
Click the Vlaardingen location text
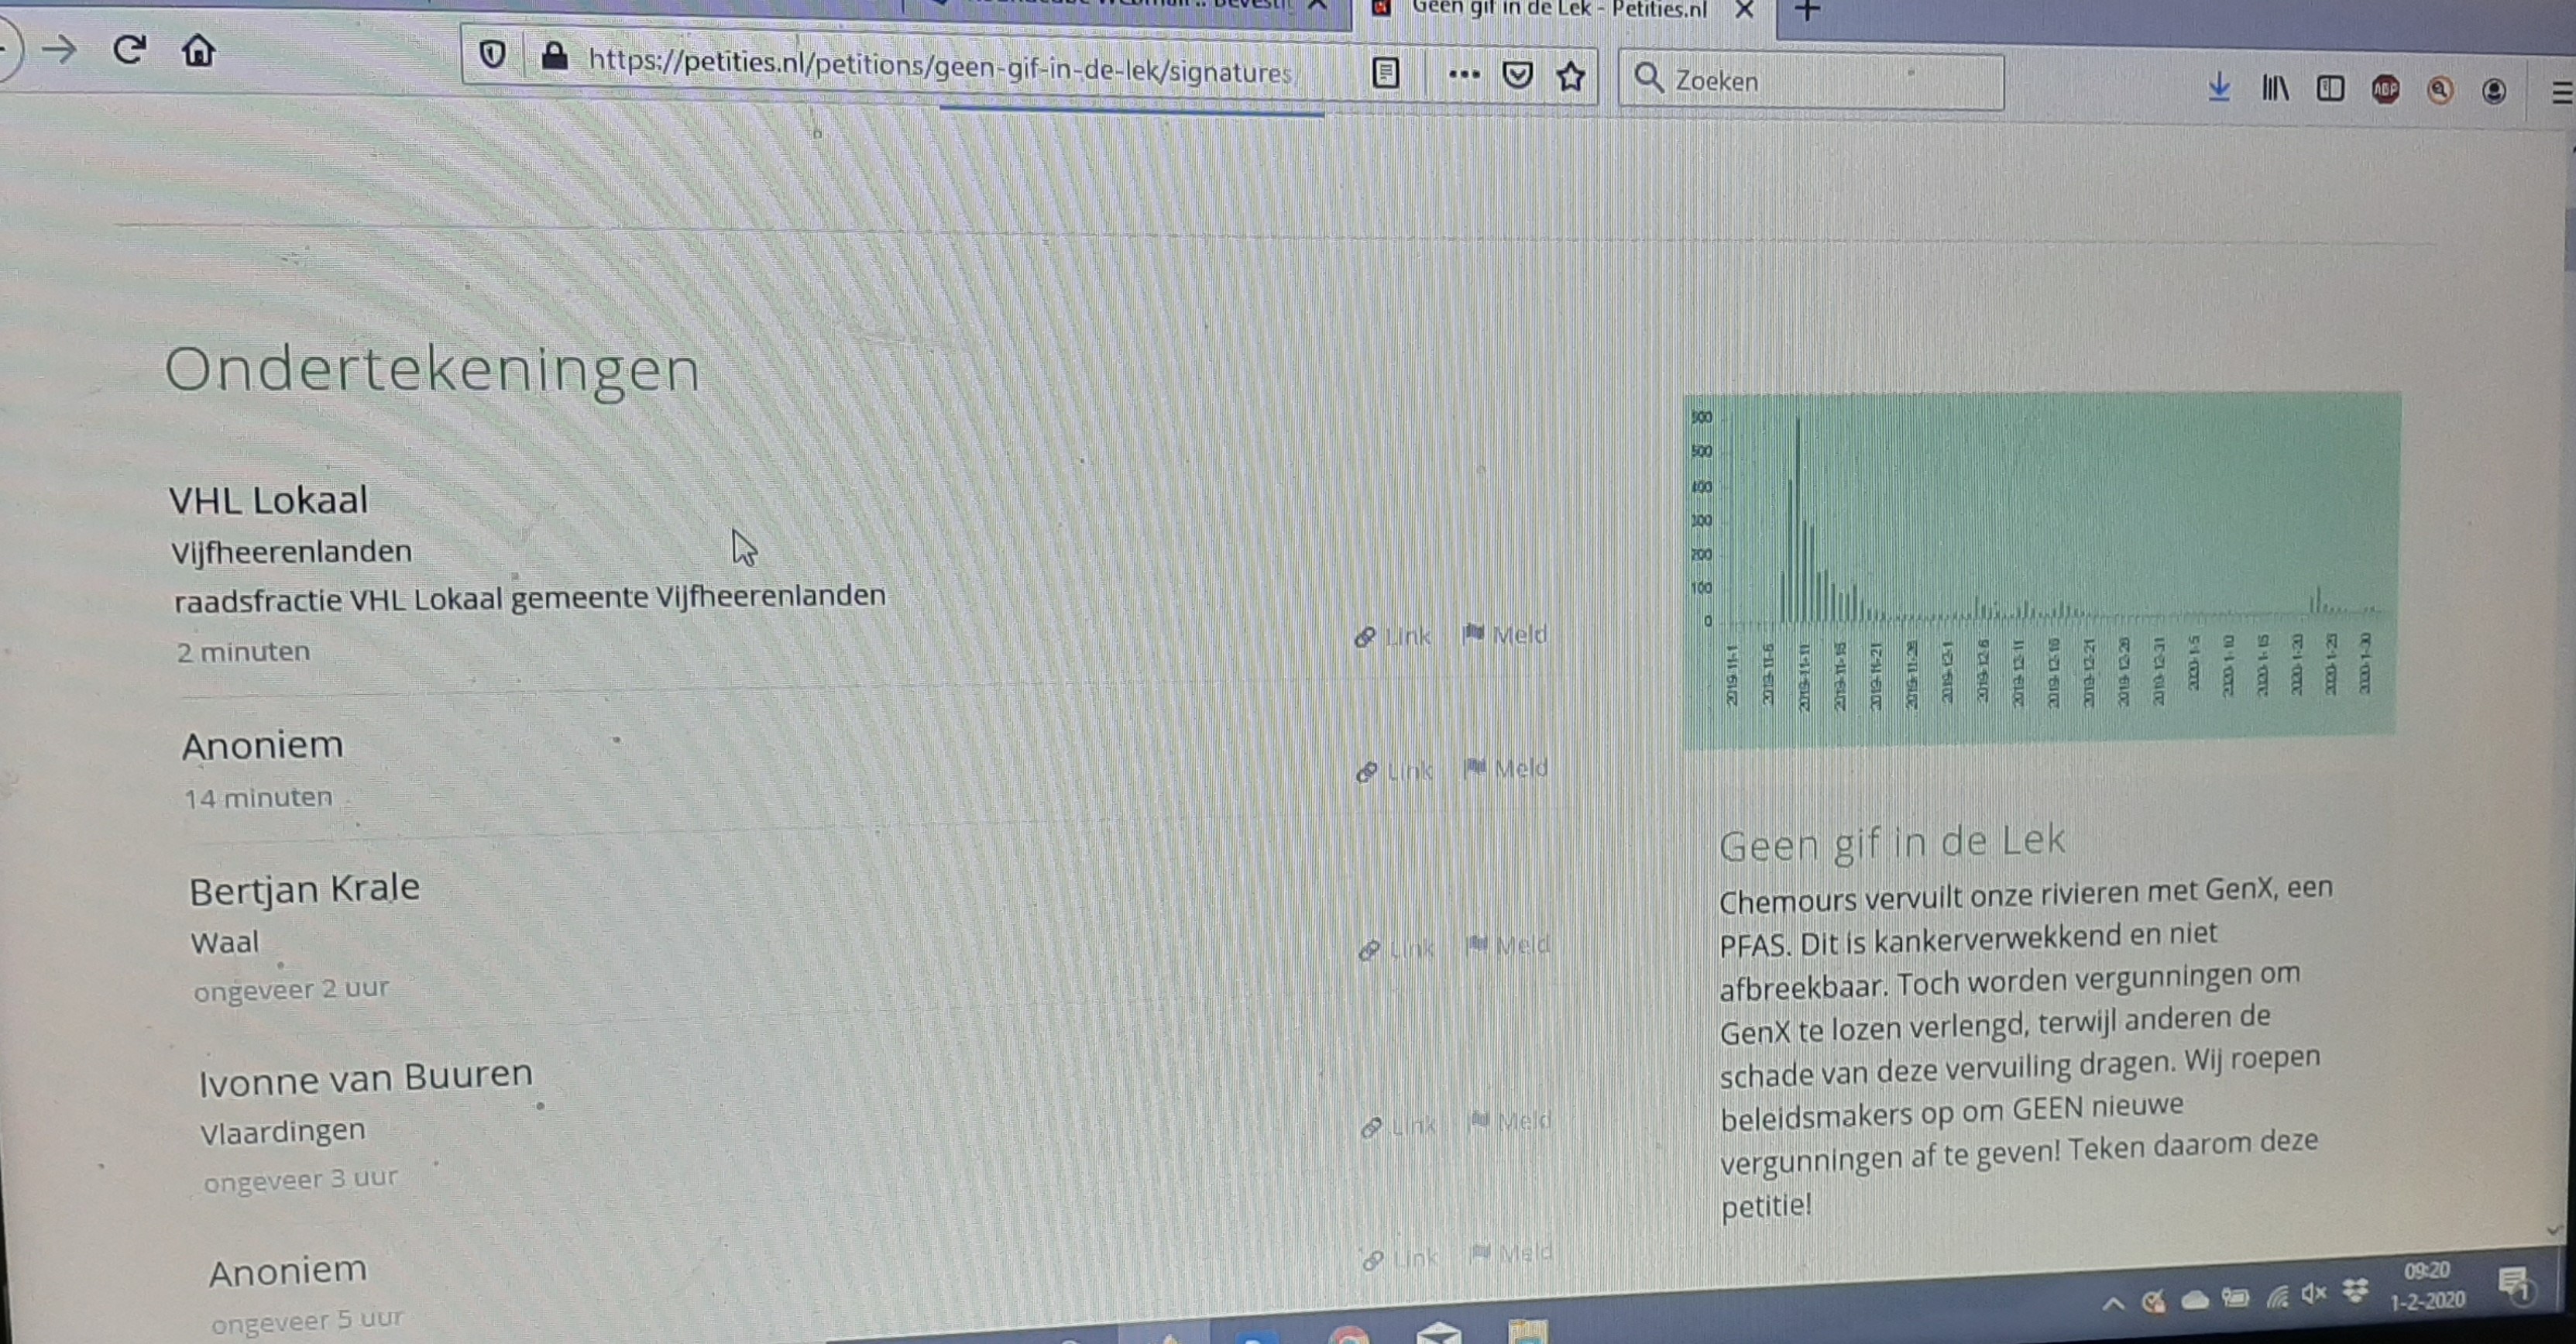tap(283, 1131)
